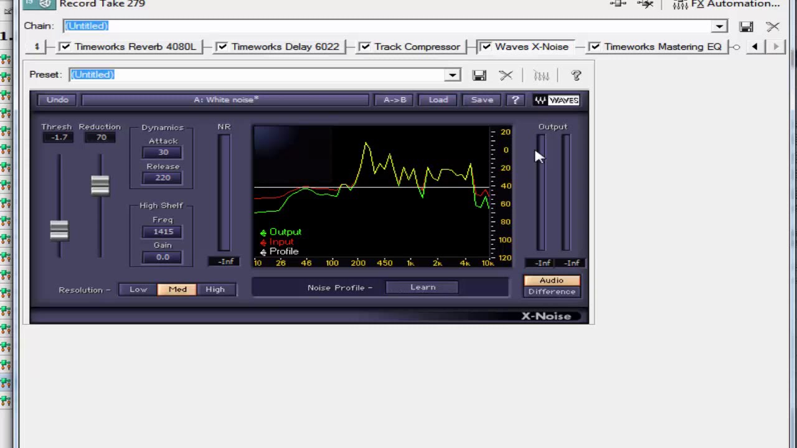Set Resolution to High
797x448 pixels.
click(x=215, y=289)
